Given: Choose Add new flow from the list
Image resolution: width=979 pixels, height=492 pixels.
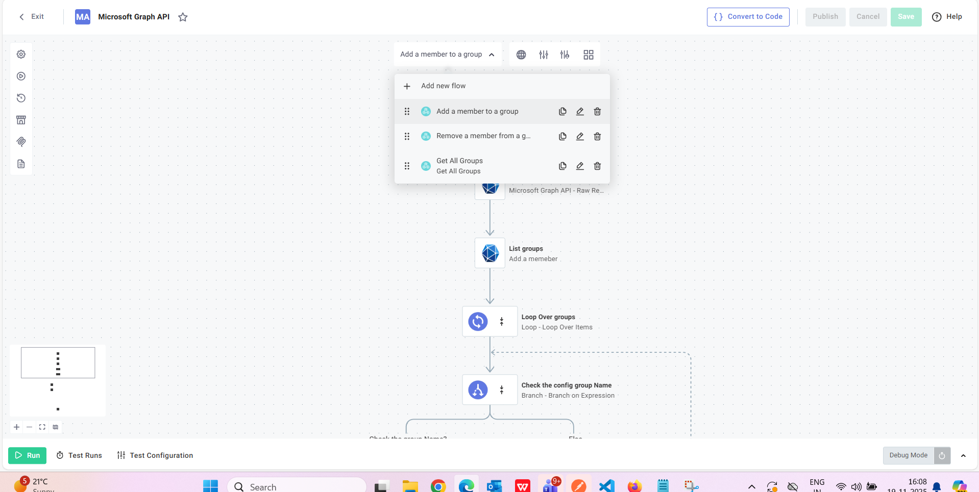Looking at the screenshot, I should 443,86.
